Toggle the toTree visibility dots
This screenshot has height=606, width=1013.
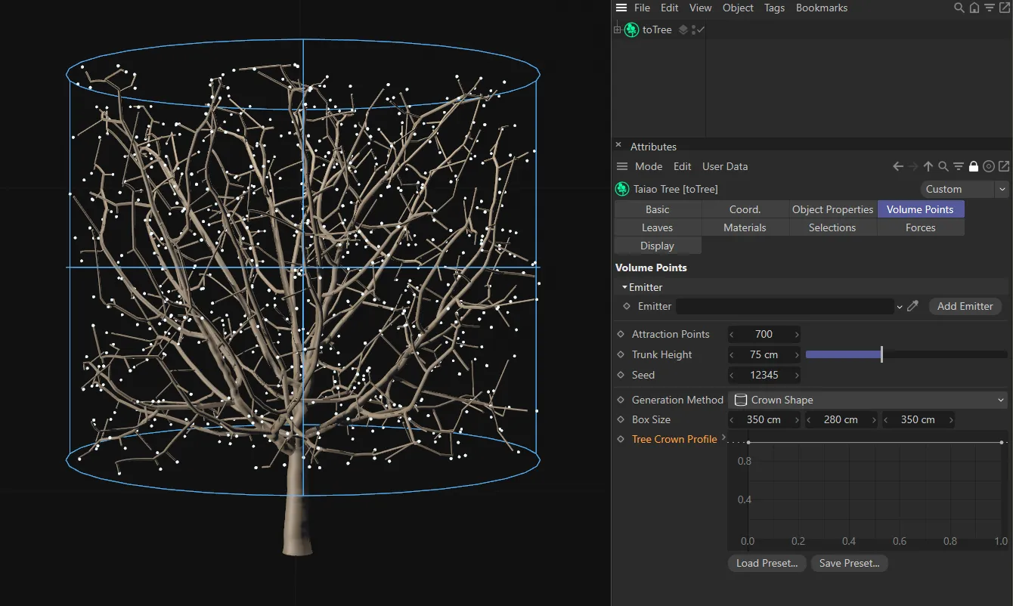pyautogui.click(x=693, y=30)
